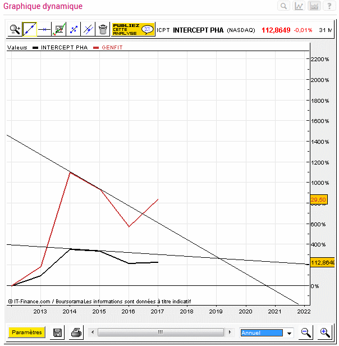The width and height of the screenshot is (339, 346).
Task: Click the Valeurs legend label
Action: (x=17, y=47)
